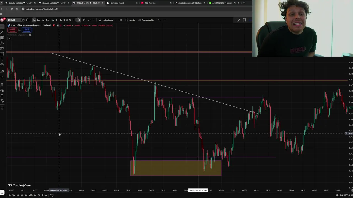Open the emoji icons tool
Screen dimensions: 353x198
pos(2,65)
